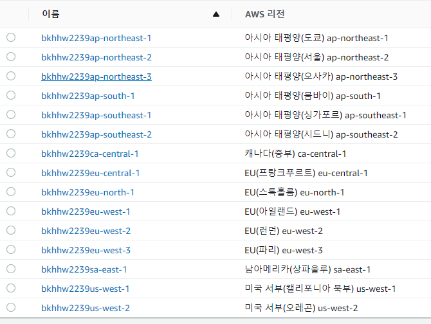Click region text 미국 서부(오레곤) us-west-2

pos(301,308)
